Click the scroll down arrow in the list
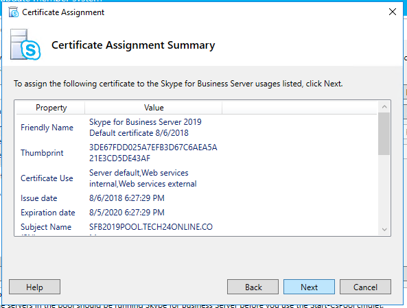The height and width of the screenshot is (308, 407). point(384,229)
